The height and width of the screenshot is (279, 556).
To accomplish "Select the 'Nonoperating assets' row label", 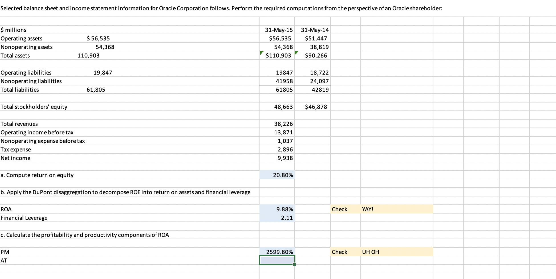I will [27, 47].
